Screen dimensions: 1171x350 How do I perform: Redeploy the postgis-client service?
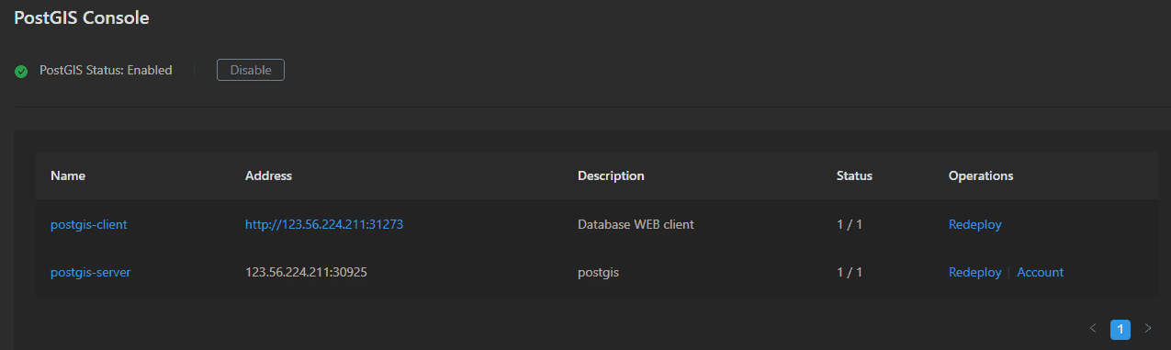(x=975, y=224)
